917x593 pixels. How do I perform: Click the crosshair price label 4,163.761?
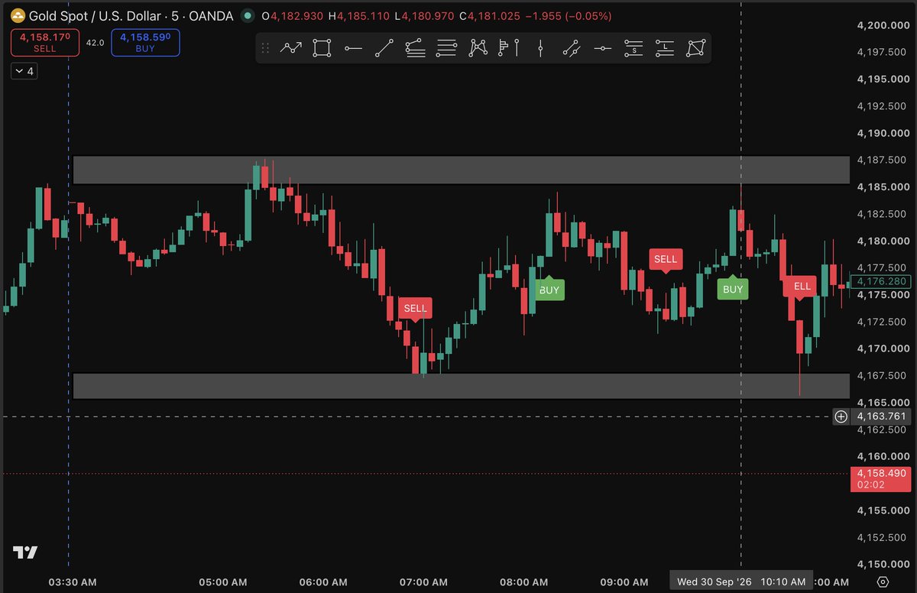tap(880, 416)
